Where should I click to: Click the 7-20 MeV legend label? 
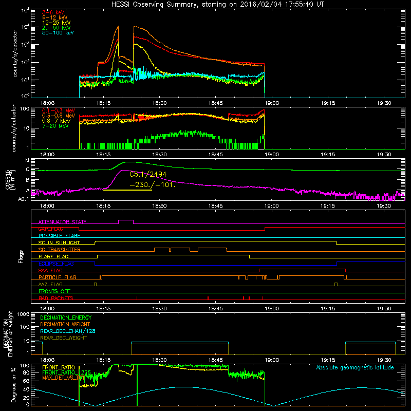click(55, 126)
